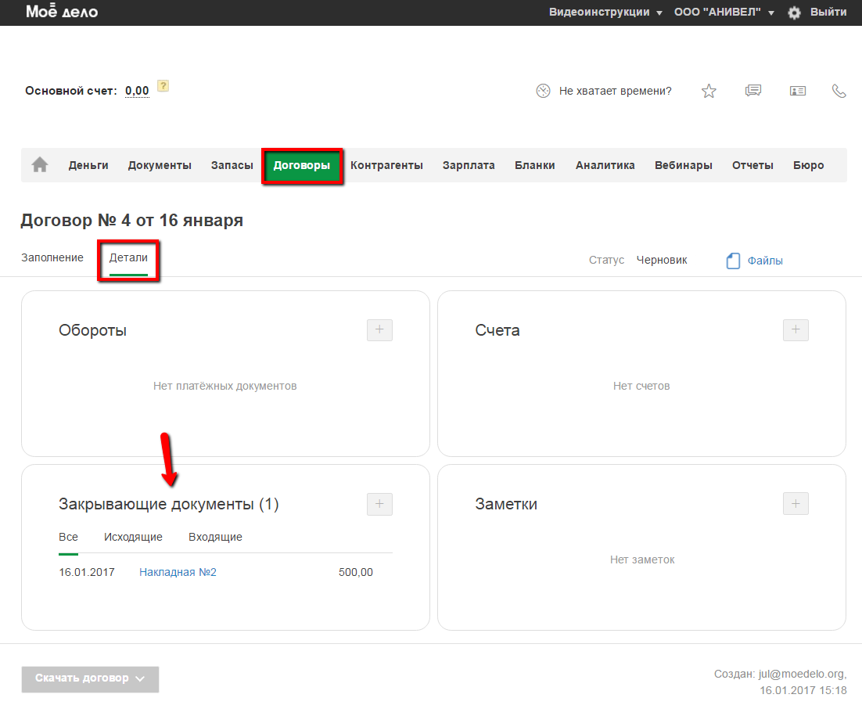The height and width of the screenshot is (716, 862).
Task: Click the phone call icon
Action: point(839,91)
